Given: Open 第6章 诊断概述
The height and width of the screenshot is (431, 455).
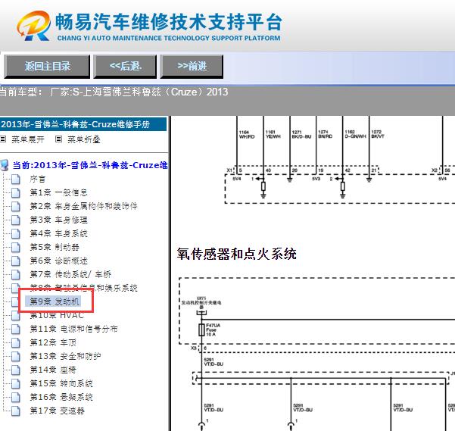Looking at the screenshot, I should [x=58, y=261].
